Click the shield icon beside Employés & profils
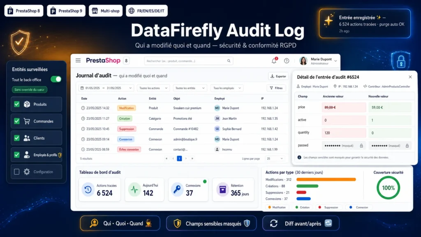Screen dimensions: 421x237 point(60,155)
